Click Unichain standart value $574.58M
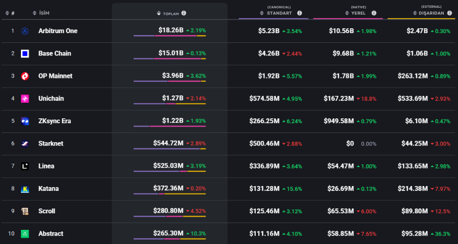Viewport: 458px width, 244px height. point(265,99)
